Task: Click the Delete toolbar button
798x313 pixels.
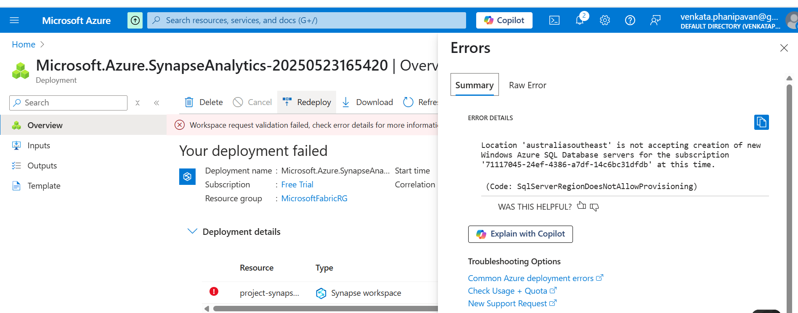Action: click(x=204, y=102)
